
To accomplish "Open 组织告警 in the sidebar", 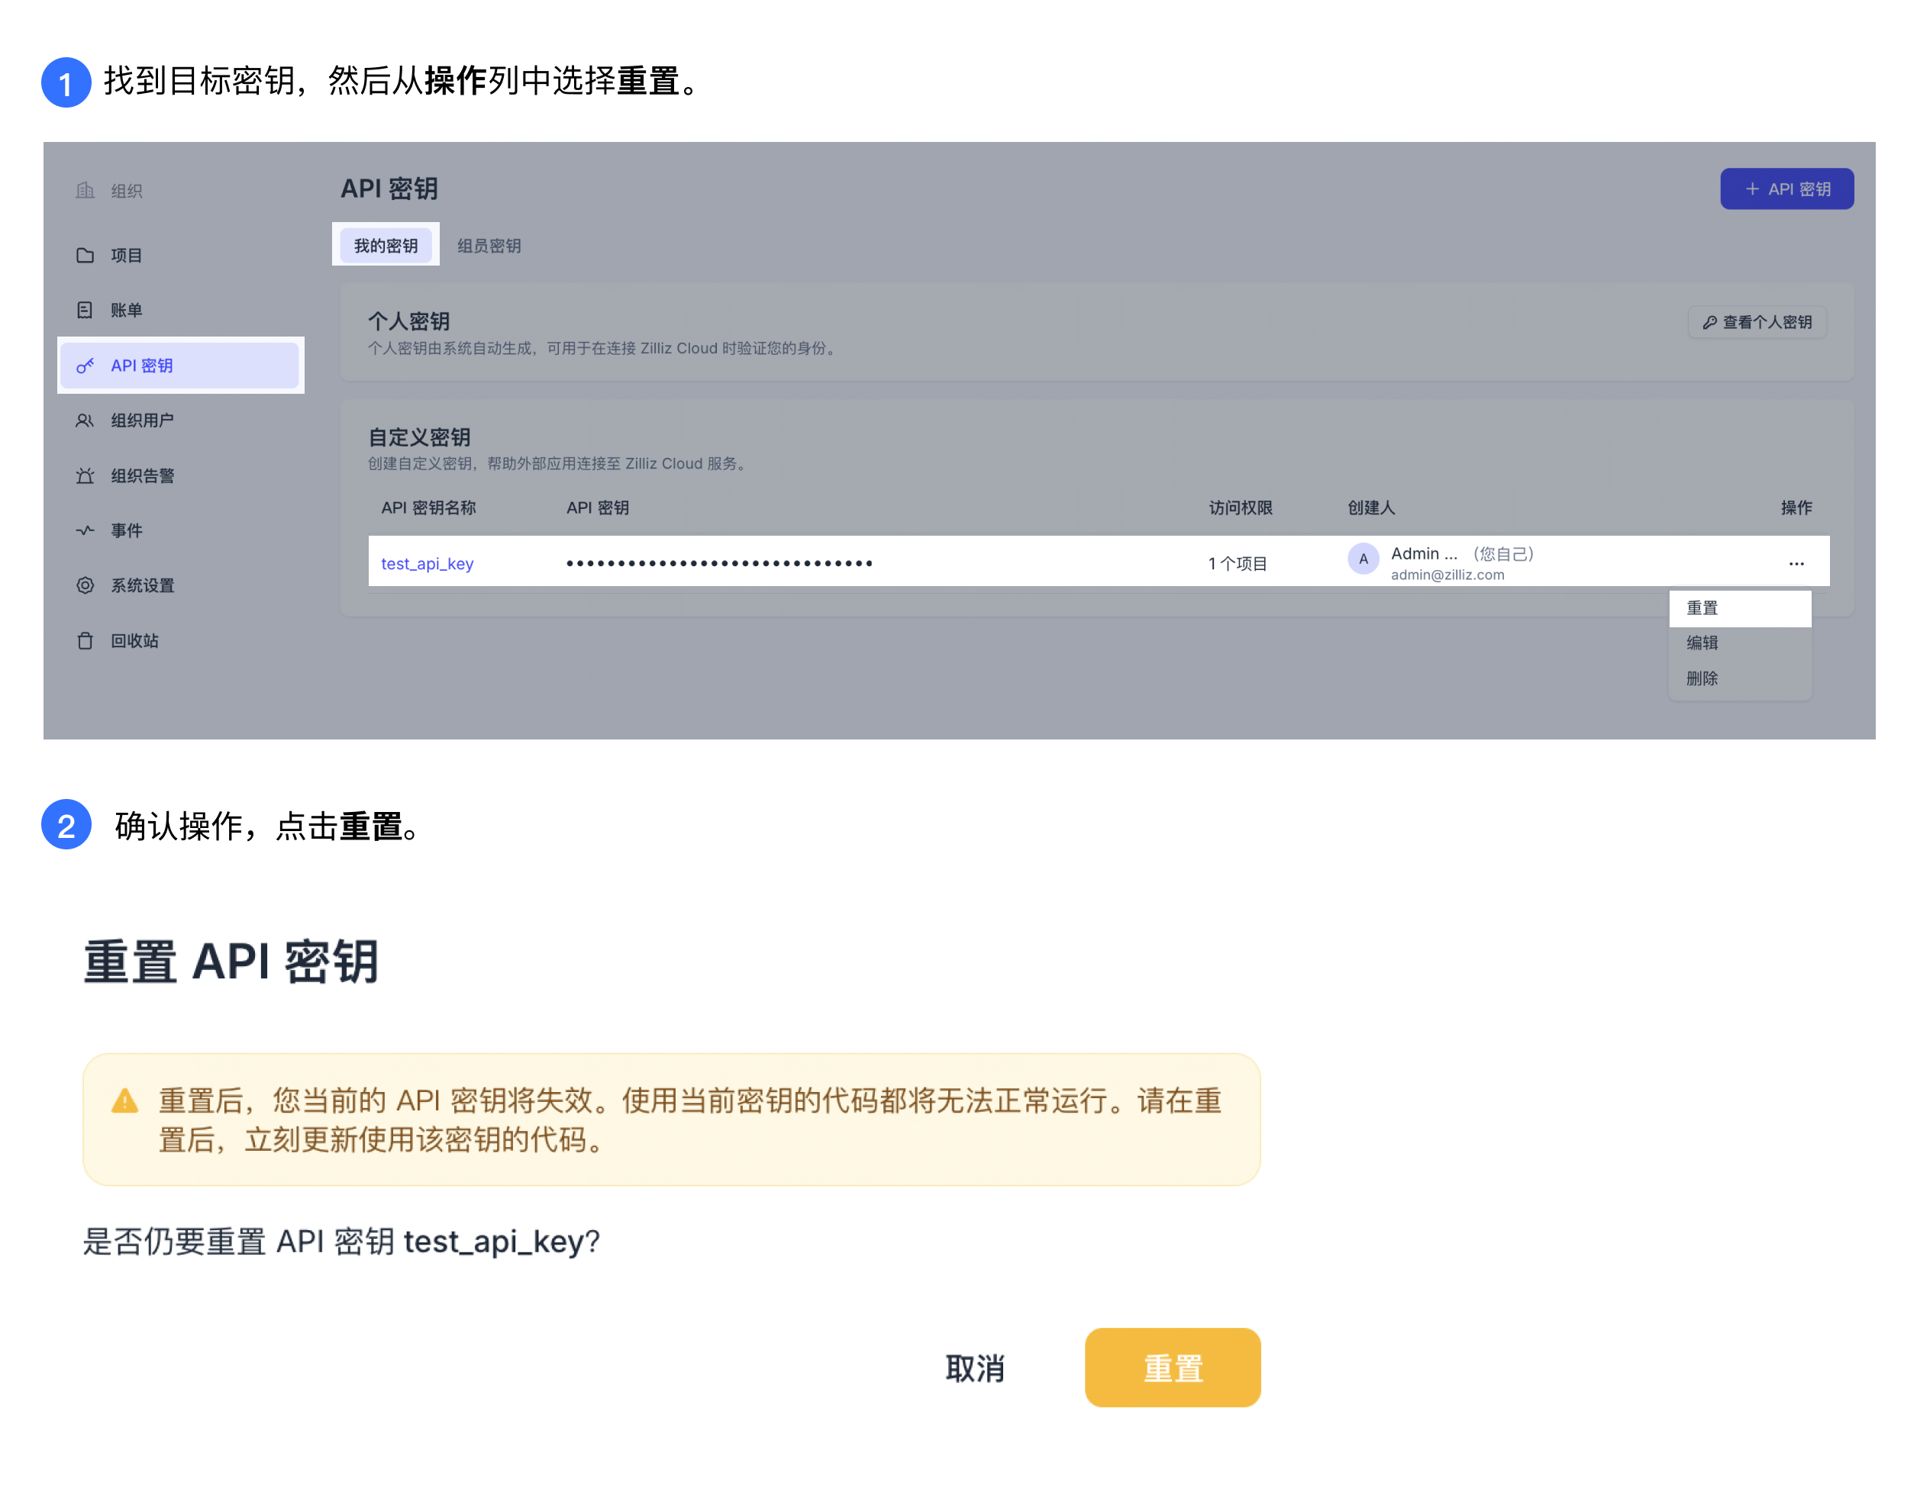I will [x=180, y=476].
